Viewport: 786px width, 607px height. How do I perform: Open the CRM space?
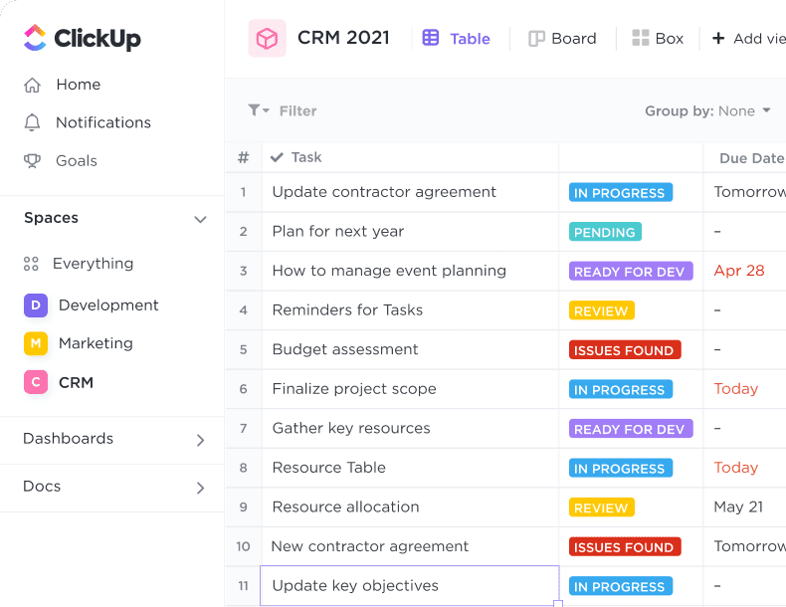[x=76, y=382]
